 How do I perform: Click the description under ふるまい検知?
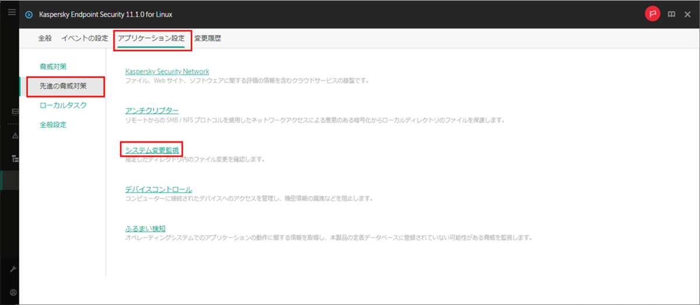pos(329,238)
